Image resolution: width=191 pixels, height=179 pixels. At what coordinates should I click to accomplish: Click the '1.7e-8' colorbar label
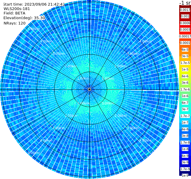pos(185,142)
